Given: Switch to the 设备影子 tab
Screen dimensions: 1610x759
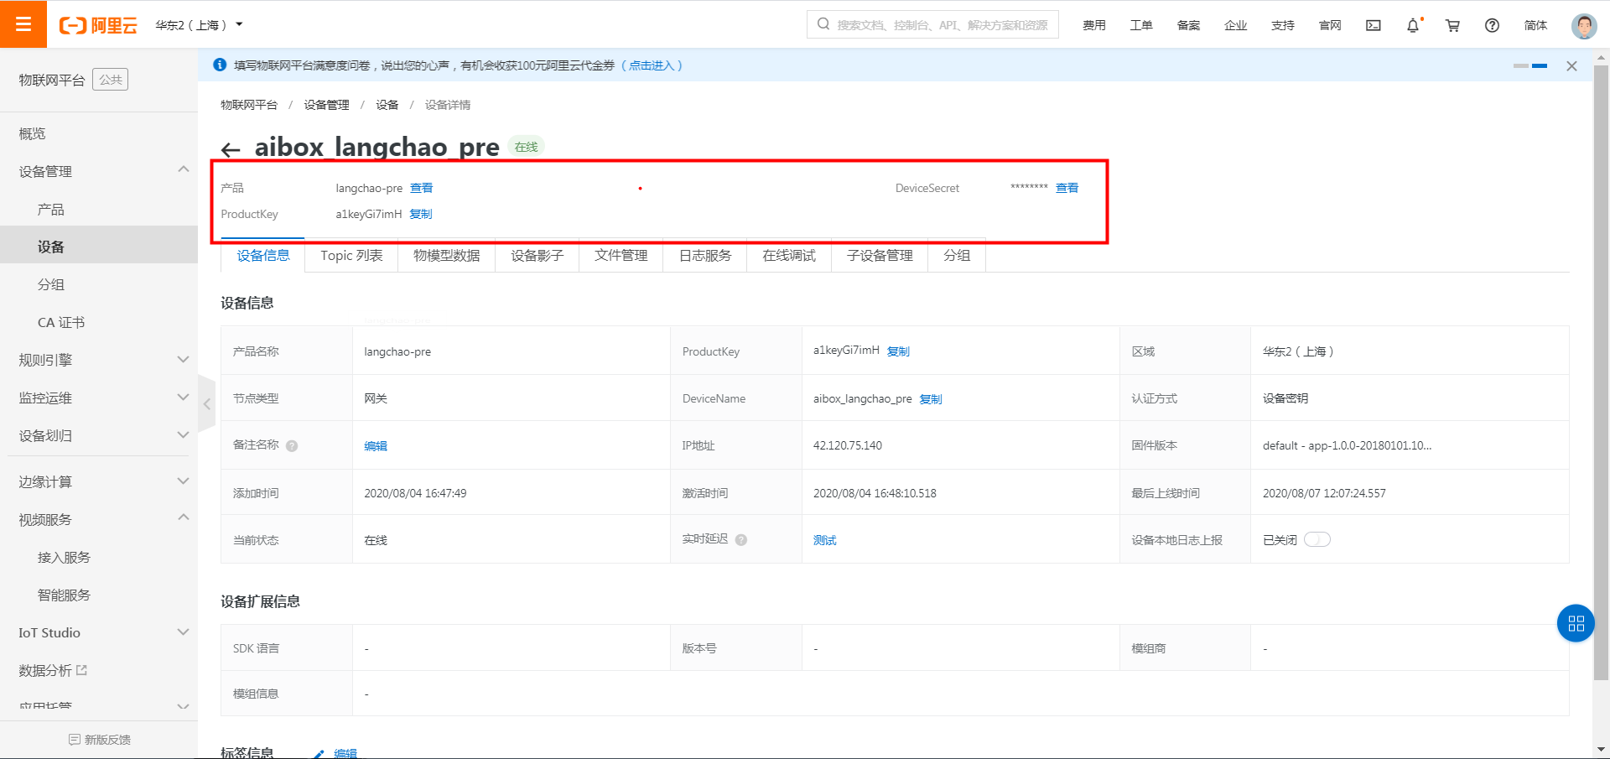Looking at the screenshot, I should coord(538,256).
